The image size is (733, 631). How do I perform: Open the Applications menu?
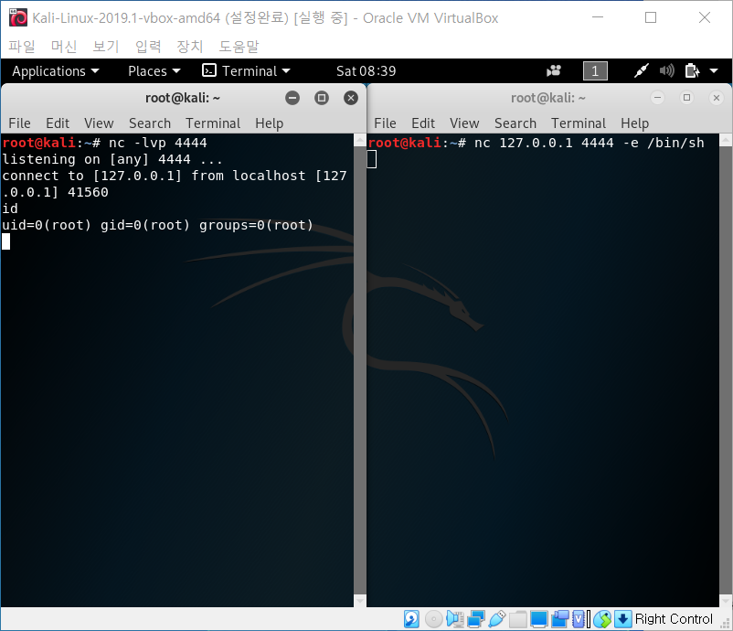pos(56,71)
